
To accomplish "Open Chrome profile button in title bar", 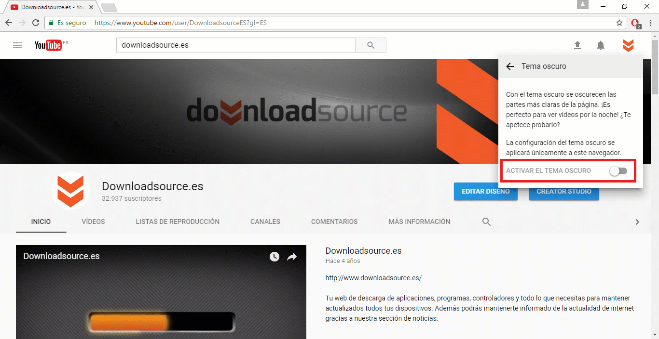I will (583, 5).
